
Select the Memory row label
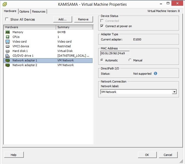point(18,32)
